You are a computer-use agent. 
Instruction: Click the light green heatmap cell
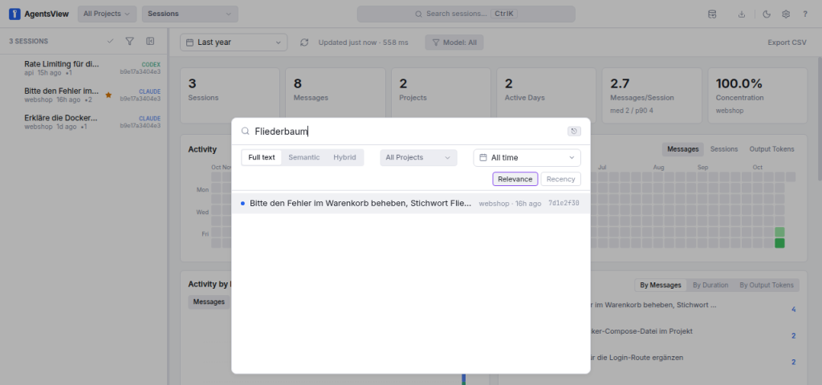779,232
